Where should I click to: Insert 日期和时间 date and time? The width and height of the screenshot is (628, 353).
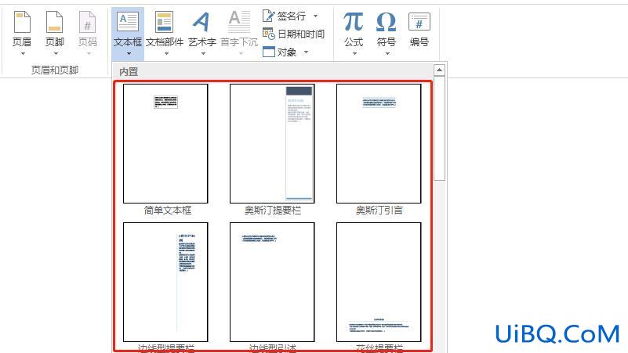(293, 34)
